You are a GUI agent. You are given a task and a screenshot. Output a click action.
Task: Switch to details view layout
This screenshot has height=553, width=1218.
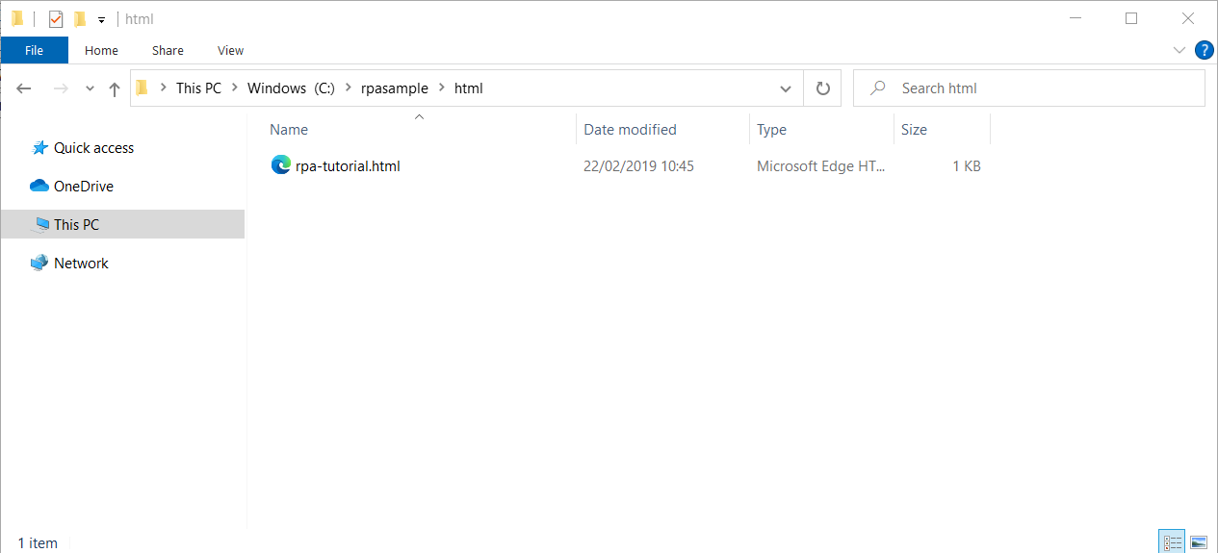1172,543
